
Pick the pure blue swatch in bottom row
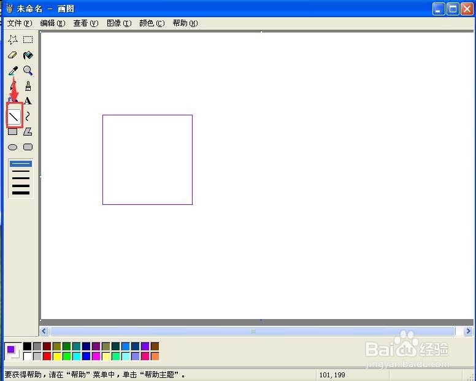pos(86,356)
